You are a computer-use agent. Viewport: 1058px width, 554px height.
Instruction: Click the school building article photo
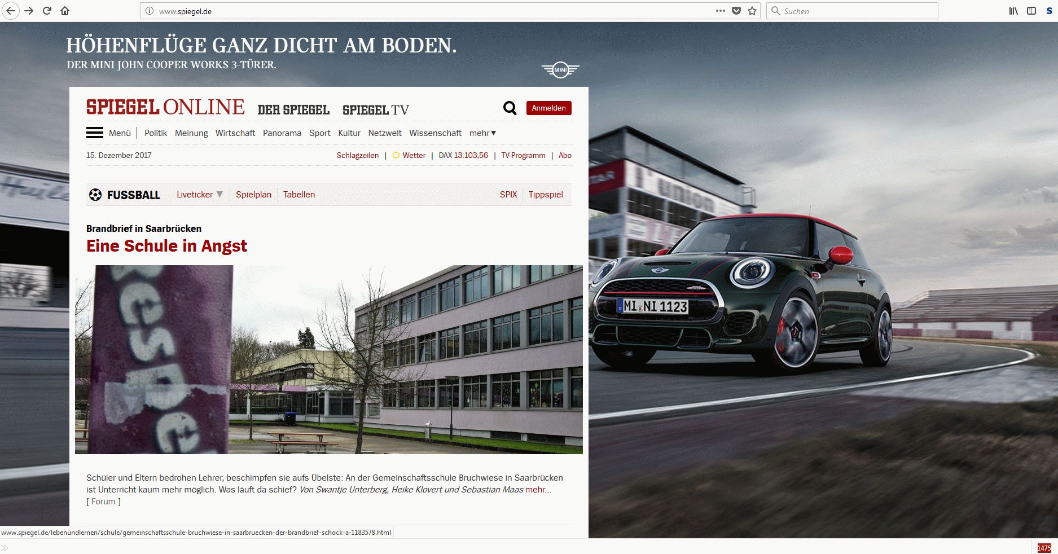tap(329, 359)
